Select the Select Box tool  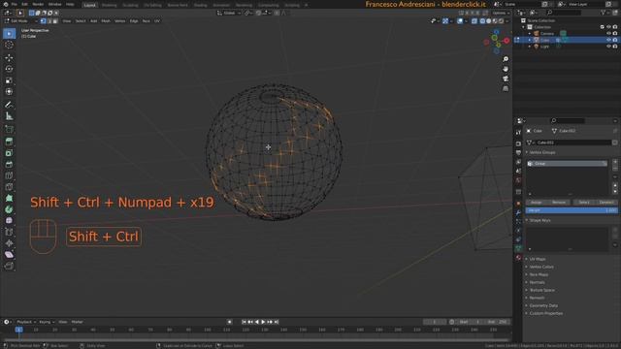(x=9, y=34)
